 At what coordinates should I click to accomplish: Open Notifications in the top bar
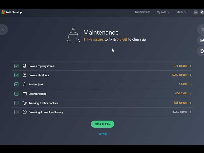point(143,12)
